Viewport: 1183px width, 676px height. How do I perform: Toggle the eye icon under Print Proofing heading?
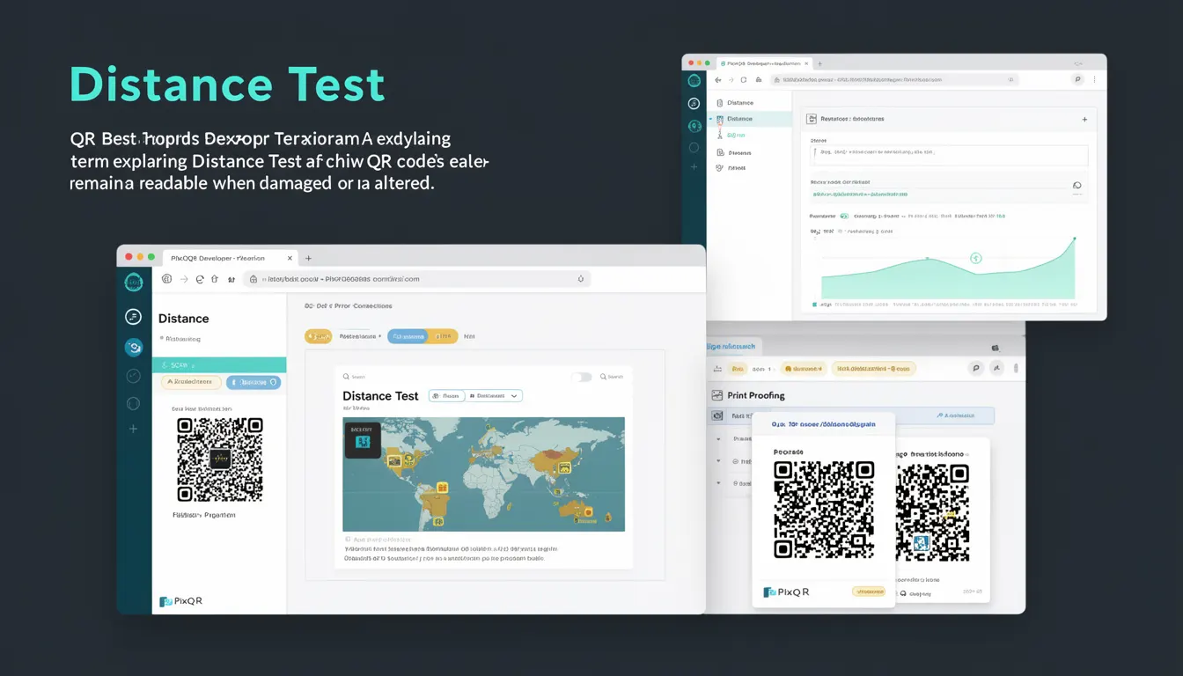[716, 415]
